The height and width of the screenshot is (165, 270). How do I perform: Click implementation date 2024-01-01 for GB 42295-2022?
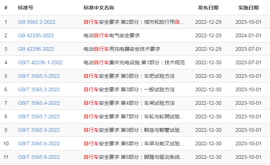[x=248, y=35]
